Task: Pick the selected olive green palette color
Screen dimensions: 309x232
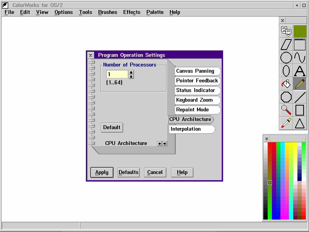Action: coord(270,183)
